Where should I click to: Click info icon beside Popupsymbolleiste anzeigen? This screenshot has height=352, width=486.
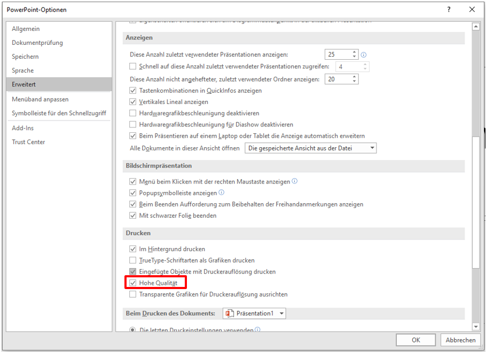point(221,193)
